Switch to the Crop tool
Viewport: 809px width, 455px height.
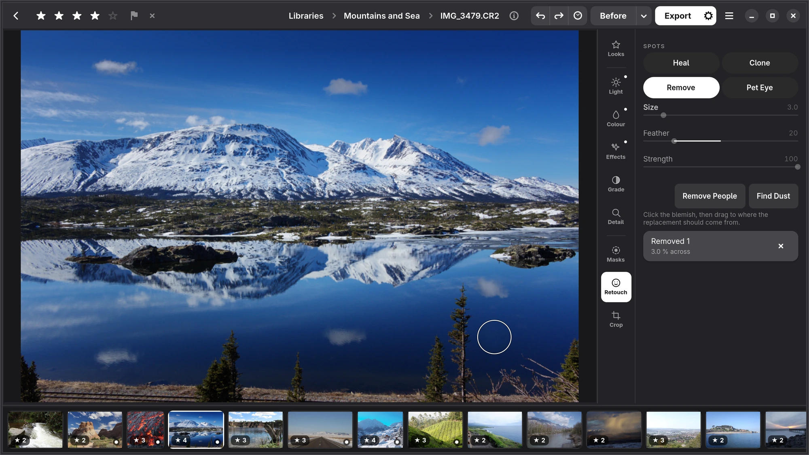click(616, 319)
